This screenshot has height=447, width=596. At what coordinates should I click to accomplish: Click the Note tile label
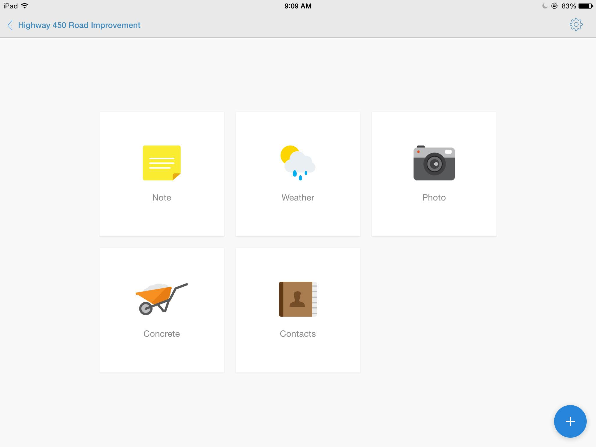[x=162, y=198]
